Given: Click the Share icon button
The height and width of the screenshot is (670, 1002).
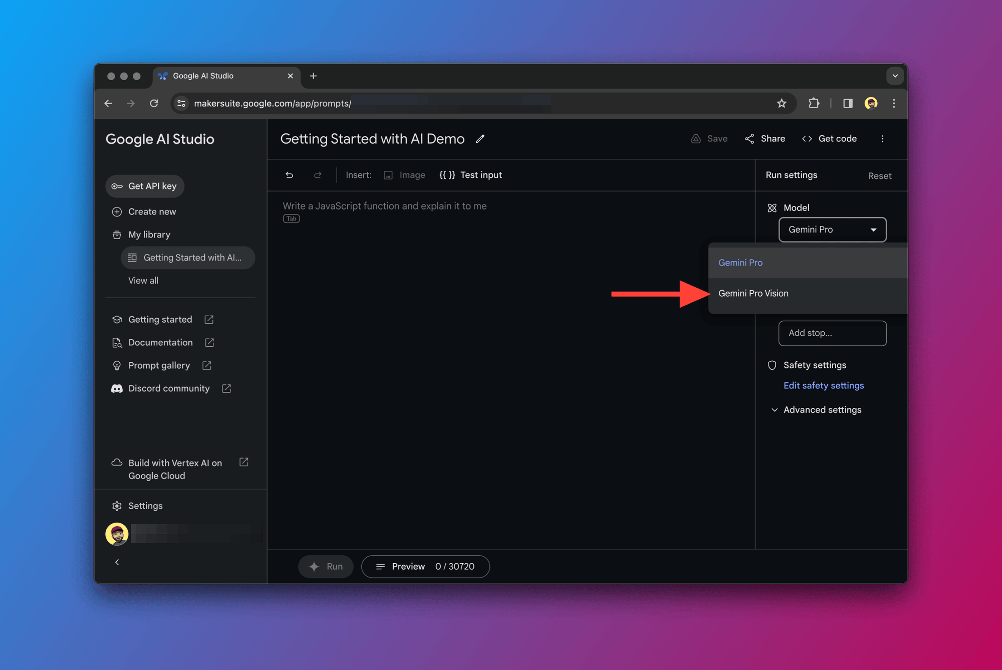Looking at the screenshot, I should pyautogui.click(x=749, y=138).
